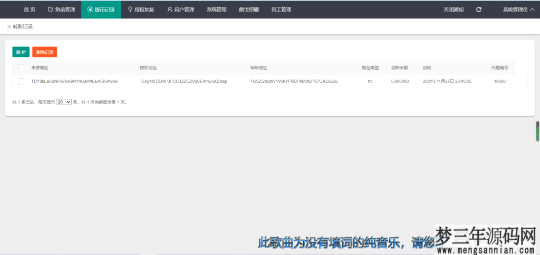The width and height of the screenshot is (540, 255).
Task: Open the 员工管理 menu item
Action: 281,10
